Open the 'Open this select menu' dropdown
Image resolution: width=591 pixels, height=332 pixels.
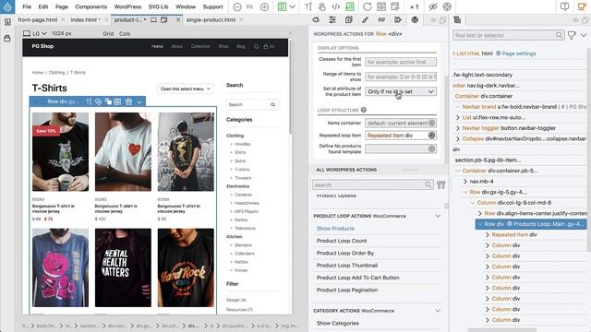[186, 89]
